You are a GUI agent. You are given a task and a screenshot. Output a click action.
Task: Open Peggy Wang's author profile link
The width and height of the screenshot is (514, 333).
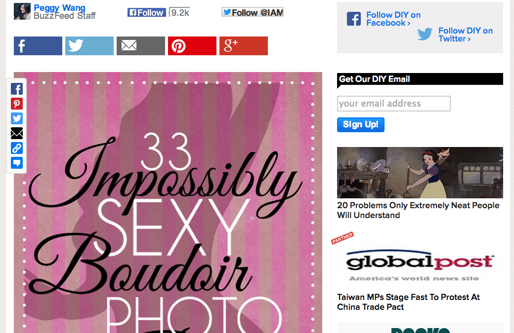tap(59, 7)
